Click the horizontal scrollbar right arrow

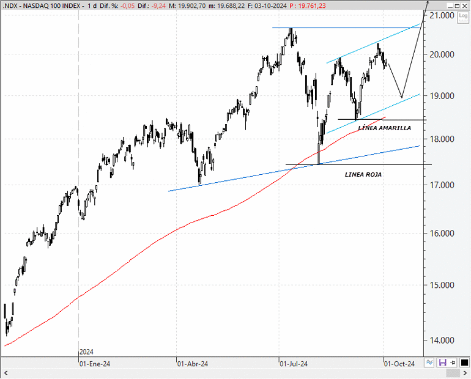(465, 373)
